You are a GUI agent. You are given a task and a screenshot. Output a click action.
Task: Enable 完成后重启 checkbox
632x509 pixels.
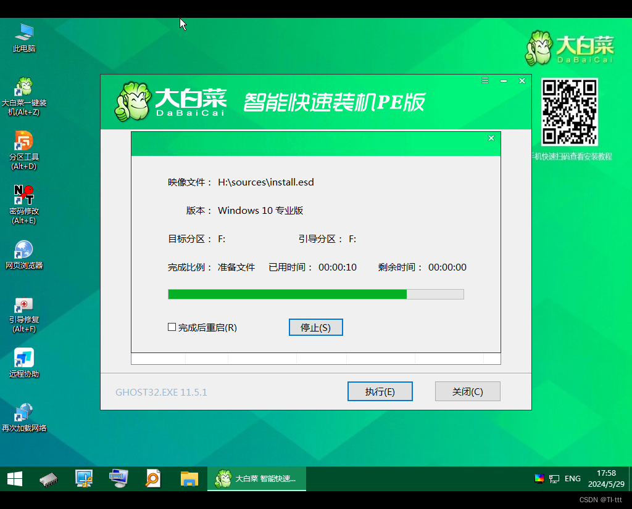(172, 327)
